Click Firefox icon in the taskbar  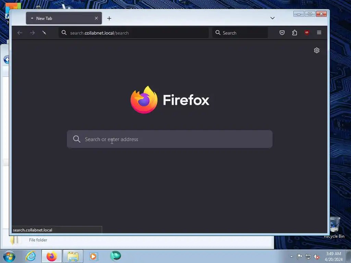[52, 256]
